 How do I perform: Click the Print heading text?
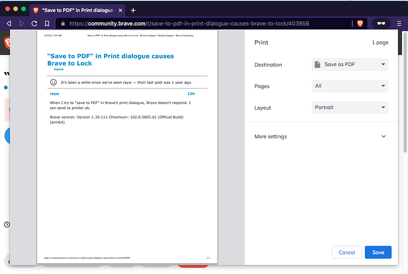(261, 43)
